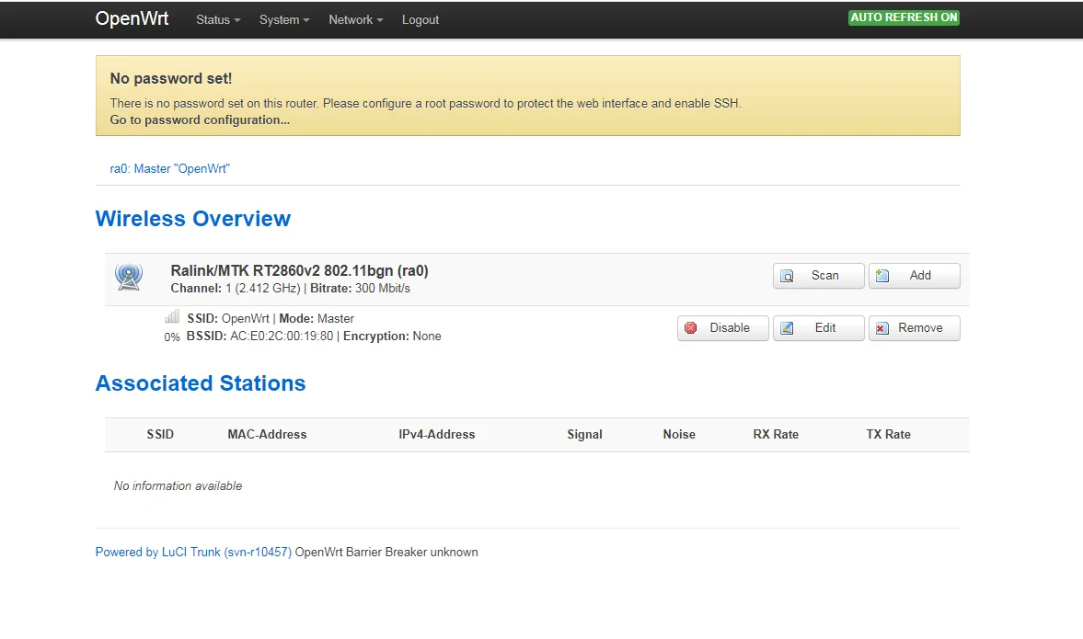
Task: Click the Scan button
Action: tap(818, 275)
